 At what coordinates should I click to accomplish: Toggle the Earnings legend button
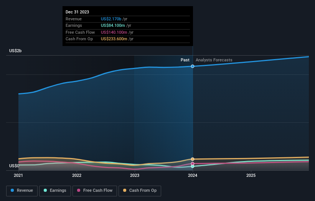pyautogui.click(x=55, y=191)
